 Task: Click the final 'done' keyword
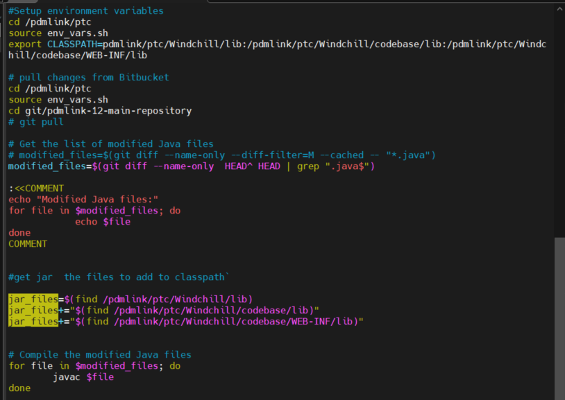point(19,388)
